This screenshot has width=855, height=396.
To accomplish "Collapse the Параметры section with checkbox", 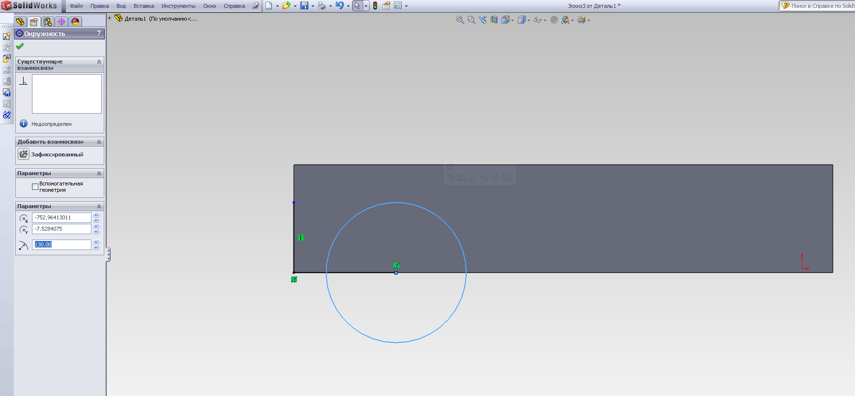I will tap(99, 173).
